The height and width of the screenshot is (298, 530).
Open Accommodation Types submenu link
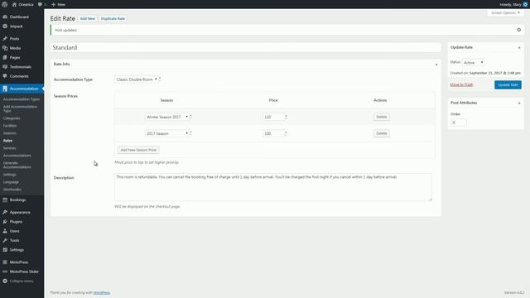[22, 99]
